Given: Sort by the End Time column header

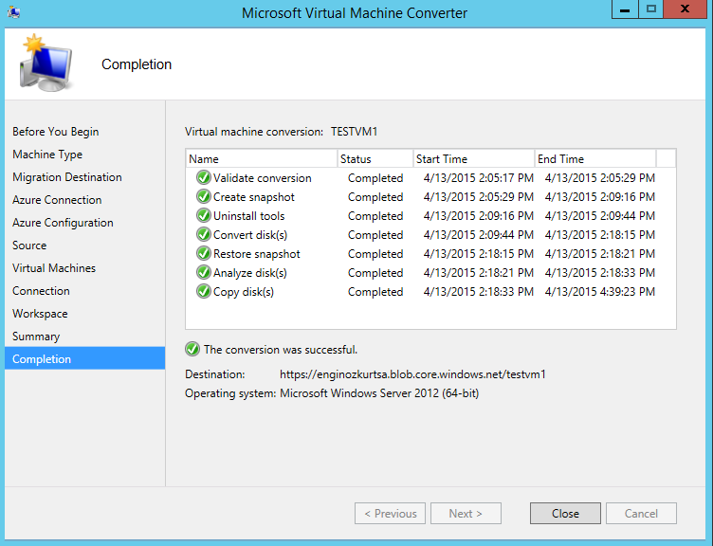Looking at the screenshot, I should [x=595, y=158].
